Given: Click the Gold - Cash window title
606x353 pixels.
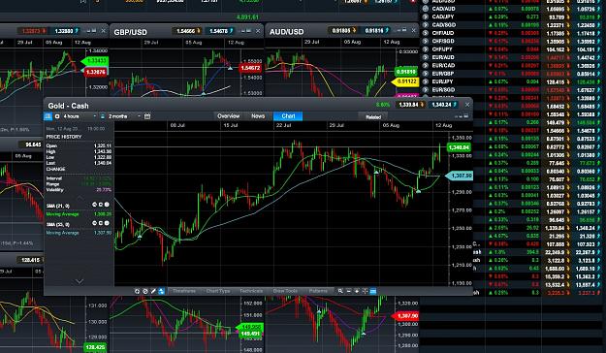Looking at the screenshot, I should [x=69, y=106].
